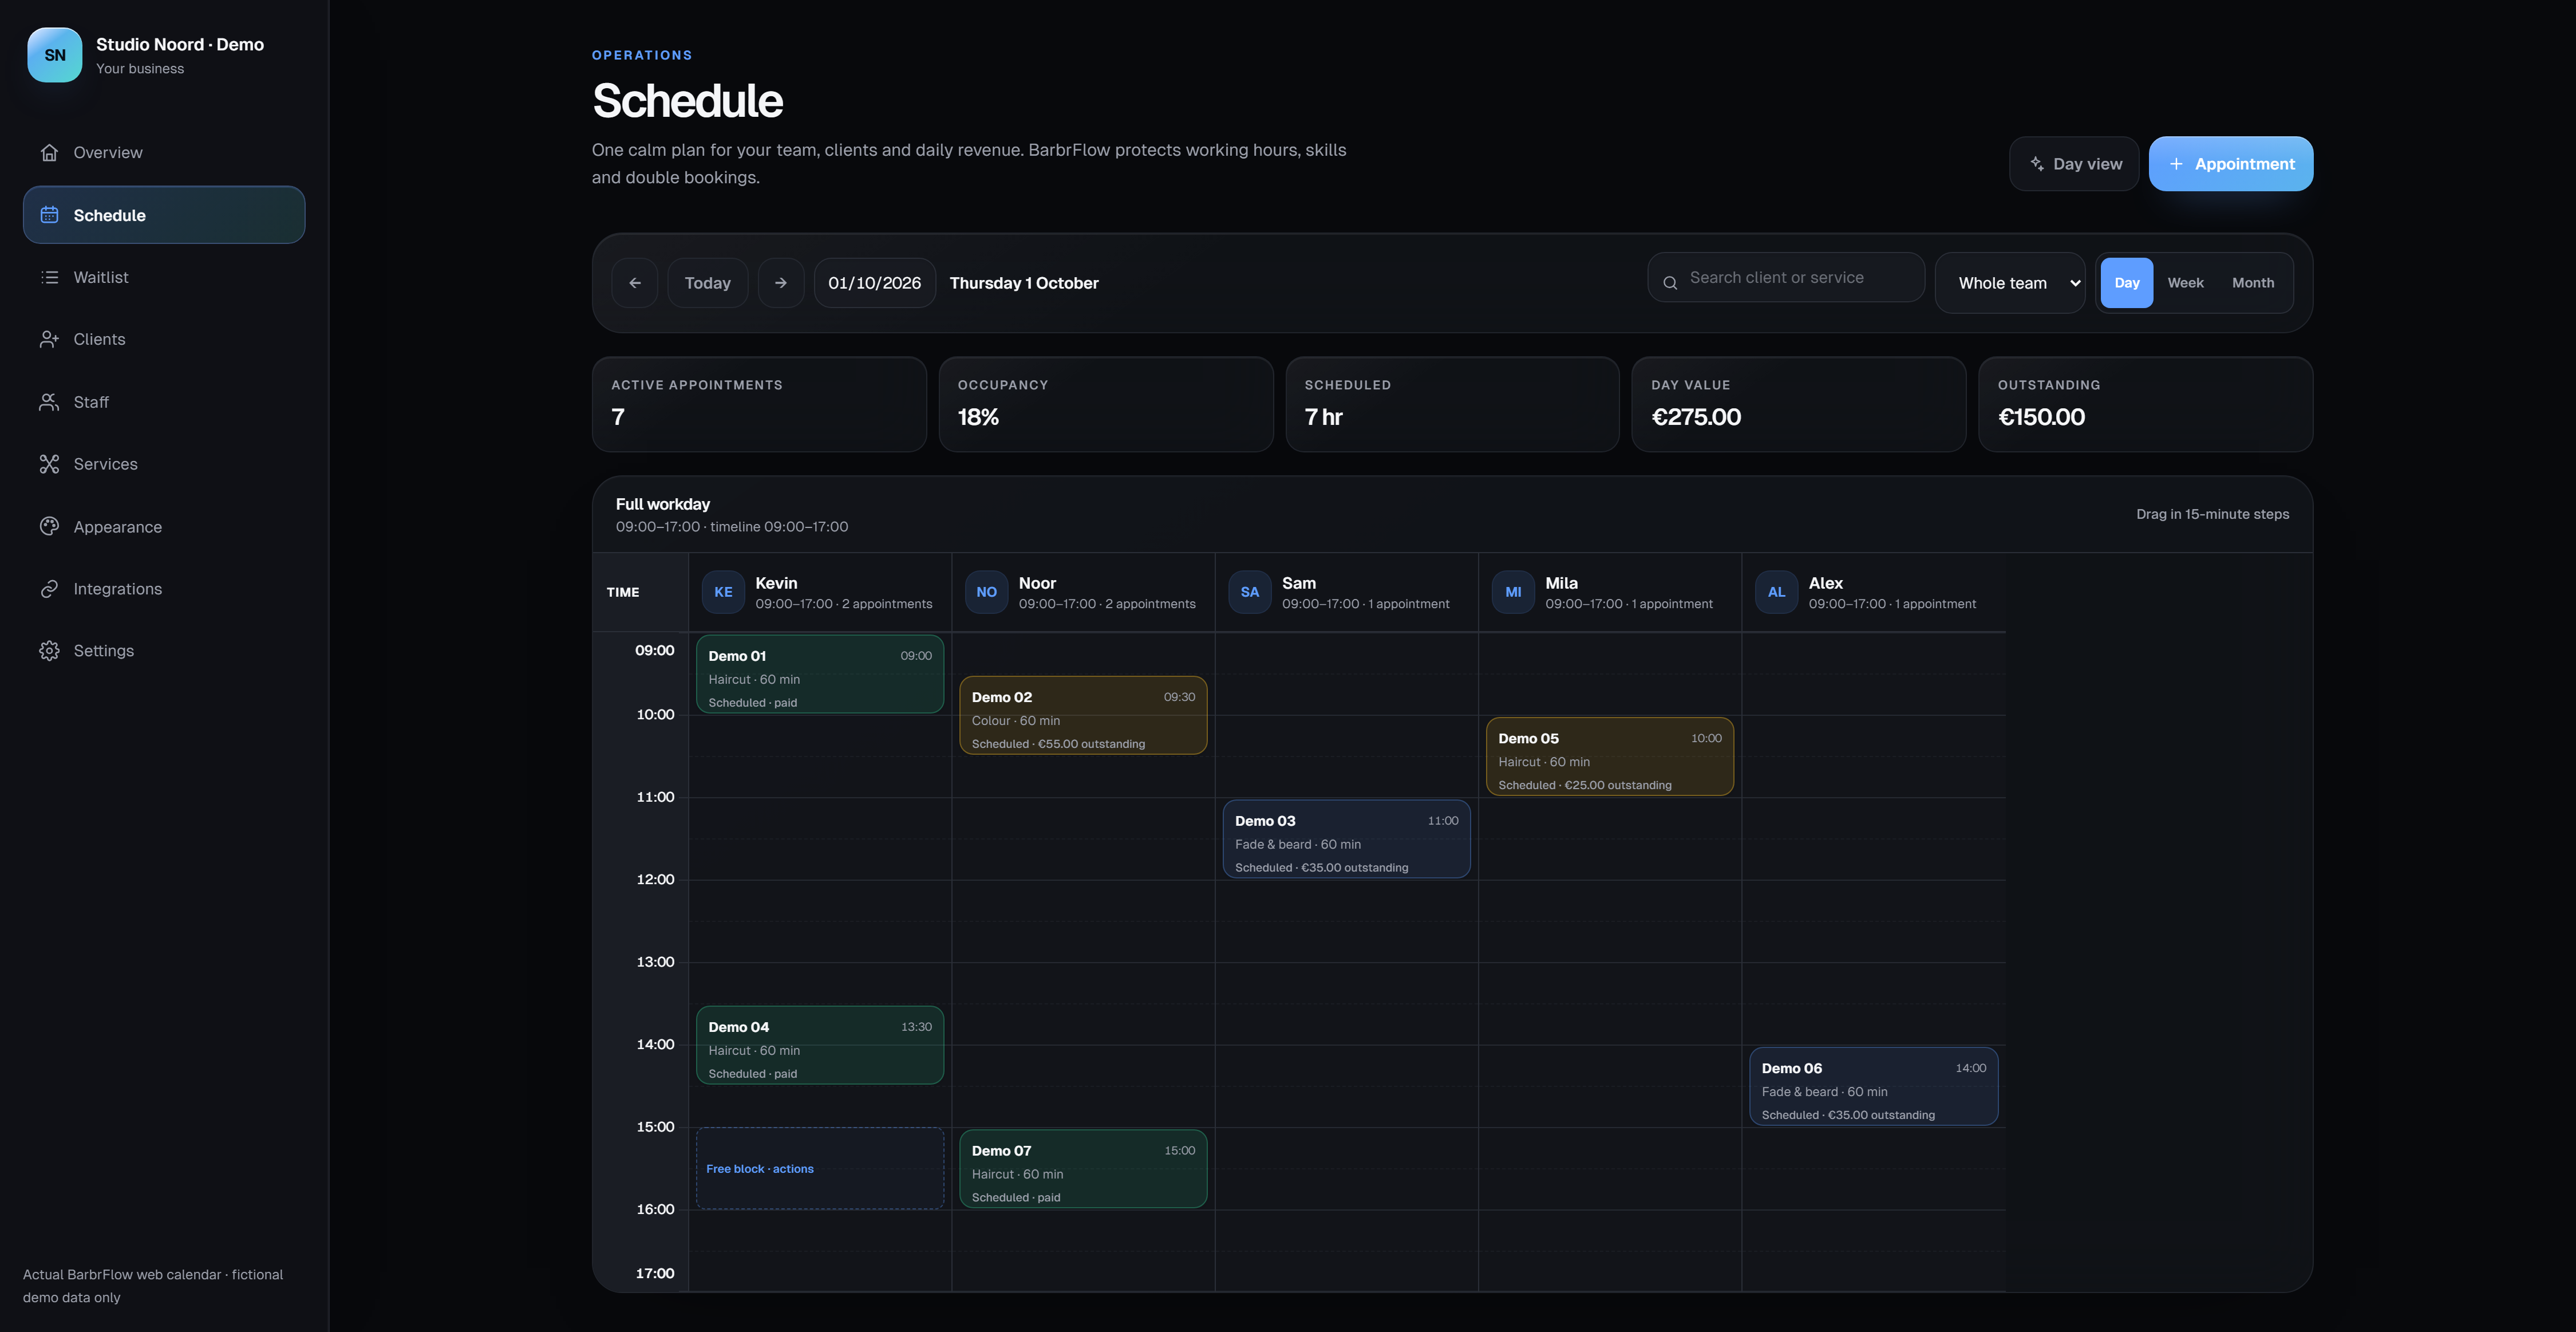Click Alex's AL avatar badge
Viewport: 2576px width, 1332px height.
[1776, 592]
